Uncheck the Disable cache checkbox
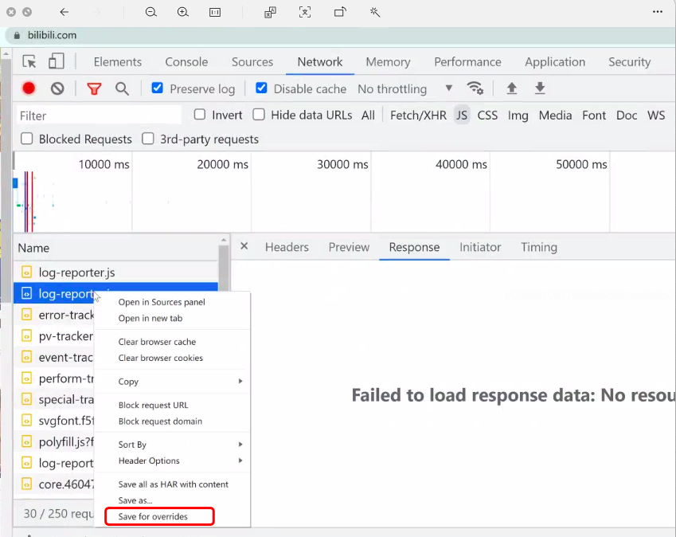 [261, 88]
